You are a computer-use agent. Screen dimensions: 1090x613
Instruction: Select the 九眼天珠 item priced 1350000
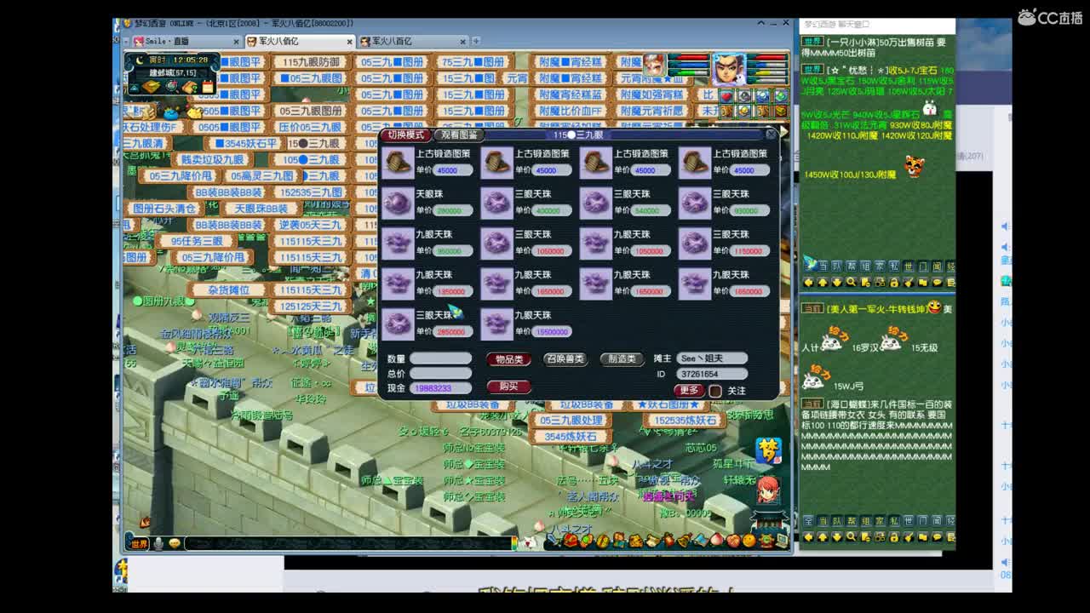[398, 284]
